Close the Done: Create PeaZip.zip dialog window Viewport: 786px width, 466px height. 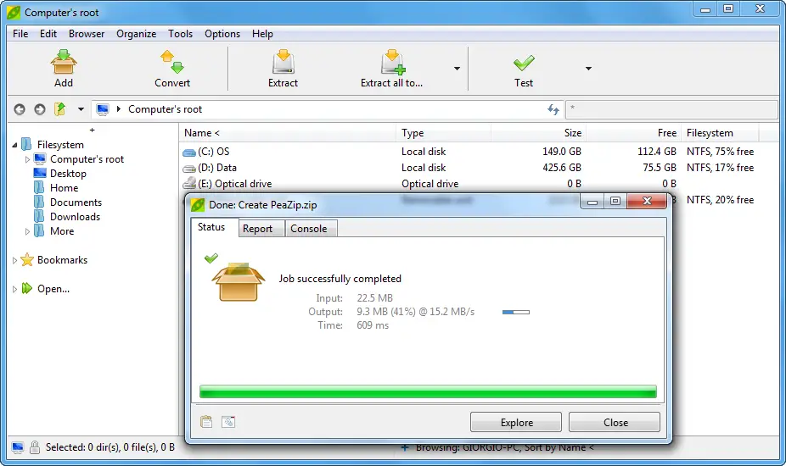[647, 201]
